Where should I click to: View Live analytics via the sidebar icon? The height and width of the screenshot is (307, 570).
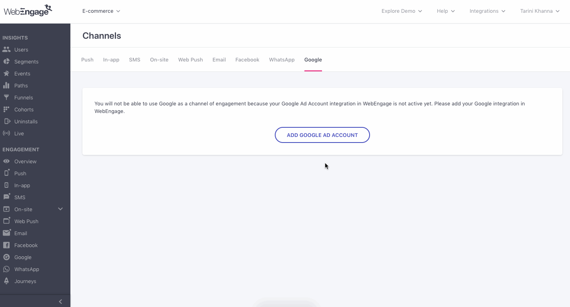6,133
